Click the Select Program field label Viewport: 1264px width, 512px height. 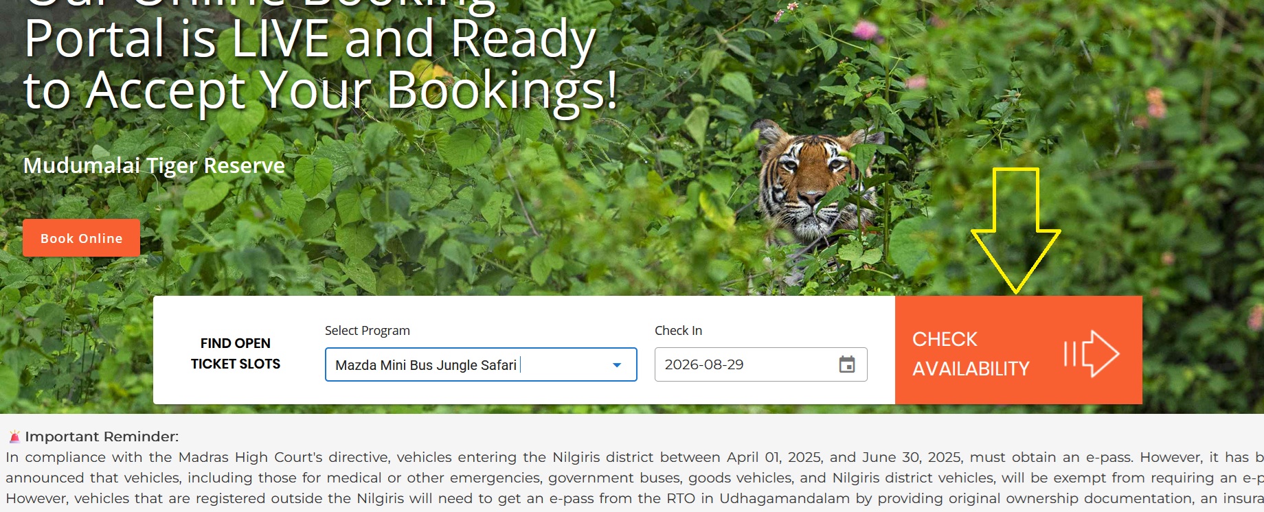(x=368, y=330)
